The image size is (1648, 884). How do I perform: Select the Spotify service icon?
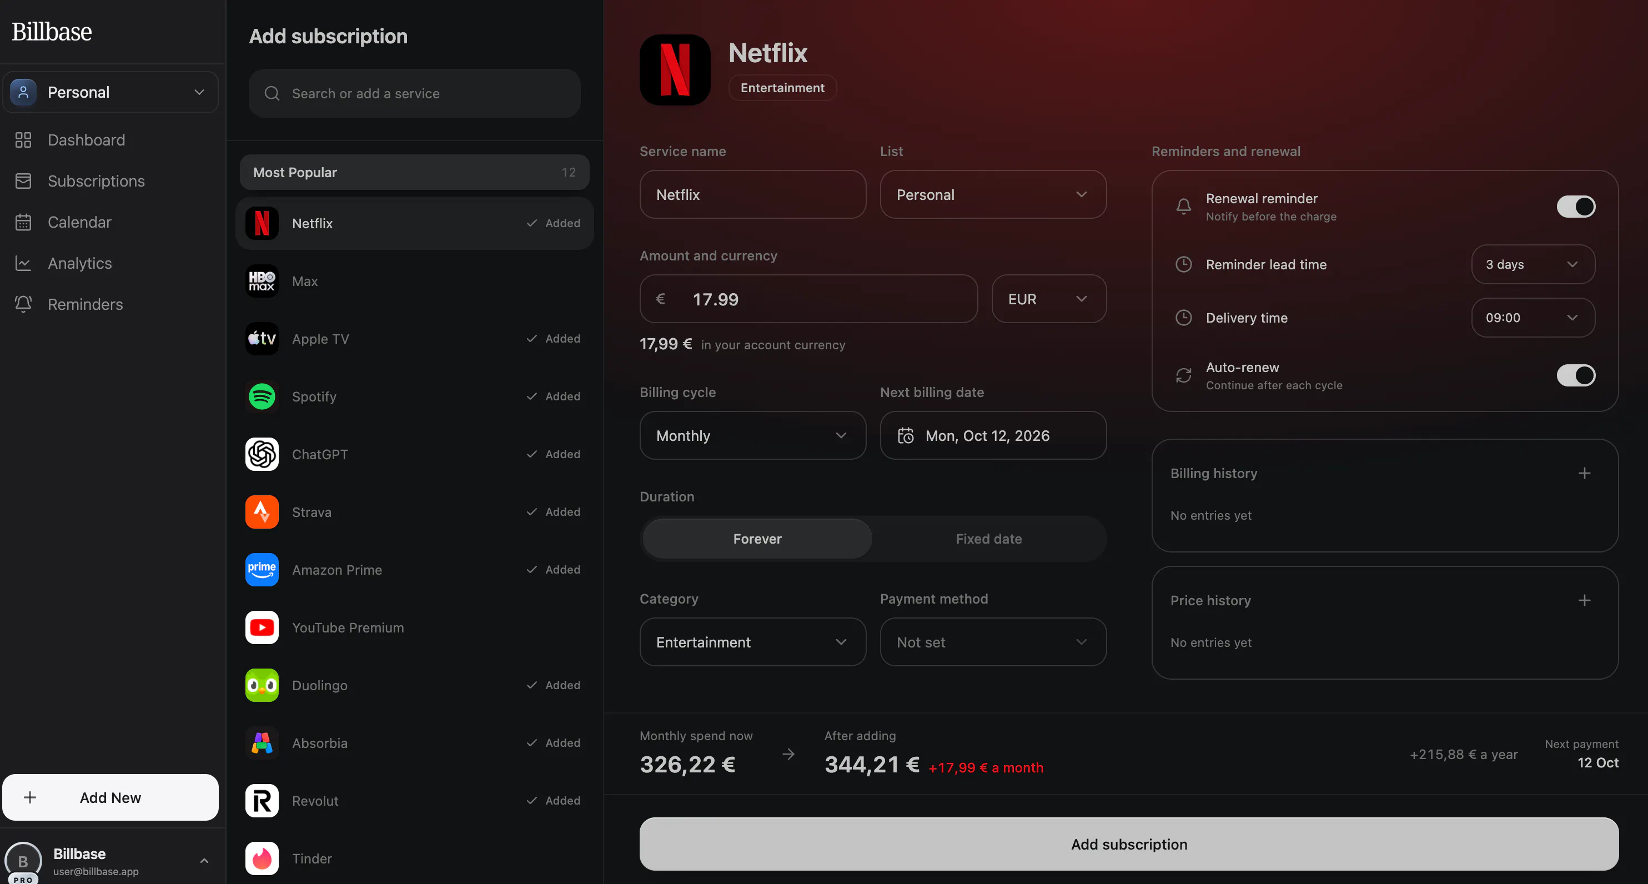point(262,396)
